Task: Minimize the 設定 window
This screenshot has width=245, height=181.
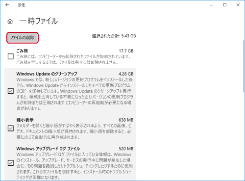Action: tap(212, 5)
